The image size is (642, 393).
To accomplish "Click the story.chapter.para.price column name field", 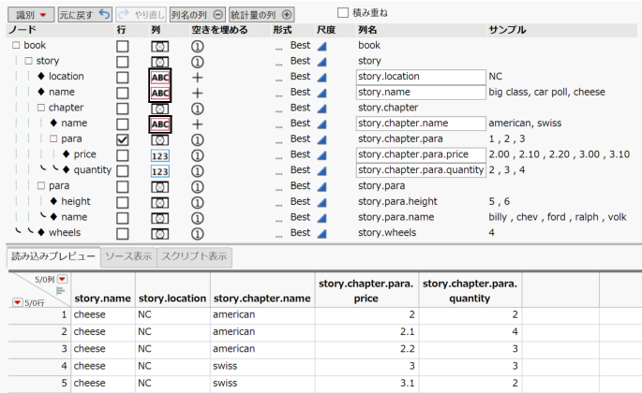I will click(x=419, y=155).
